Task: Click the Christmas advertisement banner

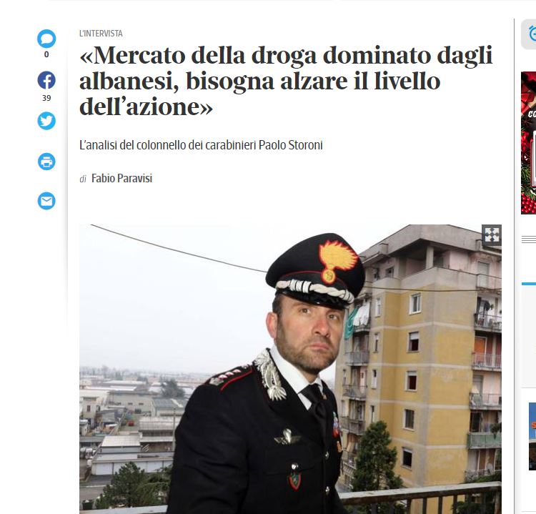Action: pyautogui.click(x=528, y=142)
